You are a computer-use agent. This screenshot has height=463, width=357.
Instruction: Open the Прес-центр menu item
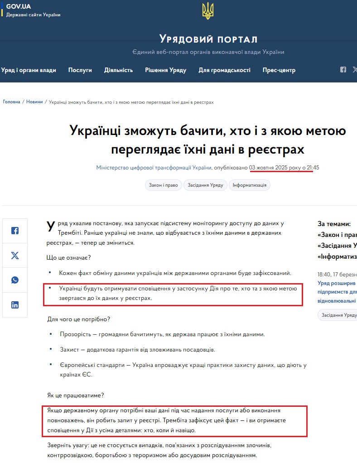[x=279, y=70]
